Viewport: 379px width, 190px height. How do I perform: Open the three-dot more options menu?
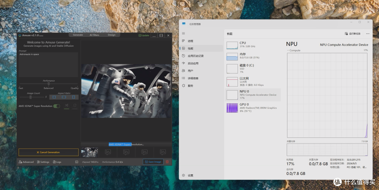(367, 34)
